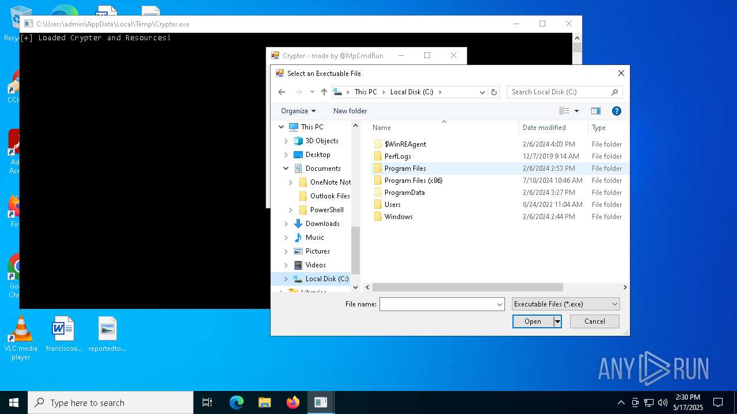
Task: Select the $WinREAgent folder
Action: 405,144
